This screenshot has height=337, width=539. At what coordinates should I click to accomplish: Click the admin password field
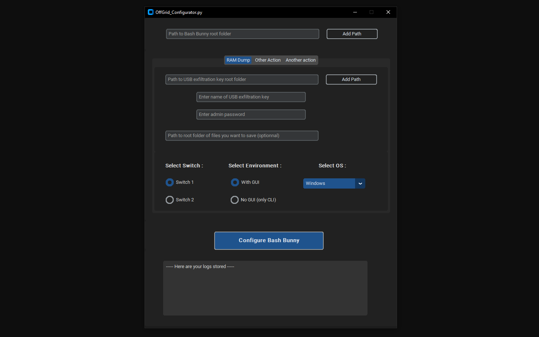click(251, 115)
